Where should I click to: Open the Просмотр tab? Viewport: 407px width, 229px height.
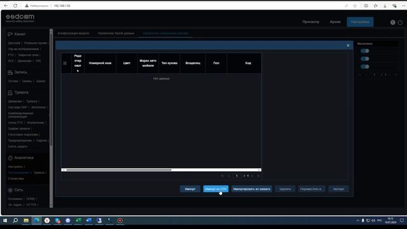tap(311, 22)
